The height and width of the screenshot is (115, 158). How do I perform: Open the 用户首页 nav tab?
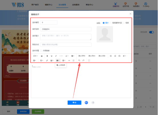tap(35, 5)
